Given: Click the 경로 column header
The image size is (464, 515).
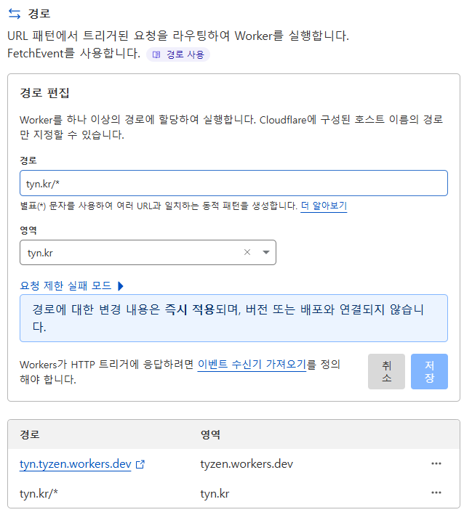Looking at the screenshot, I should point(30,434).
